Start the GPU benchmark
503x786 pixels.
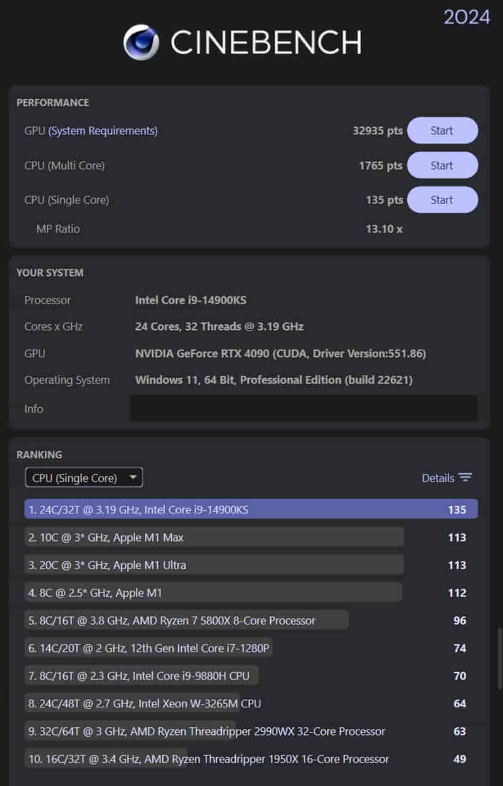pyautogui.click(x=442, y=130)
